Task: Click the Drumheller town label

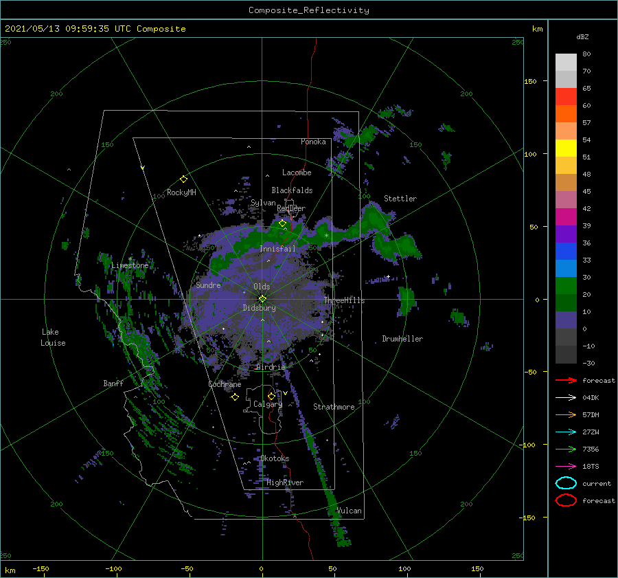Action: (402, 339)
